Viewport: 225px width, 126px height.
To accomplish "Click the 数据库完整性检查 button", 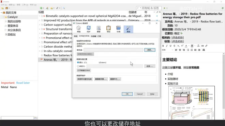I will [85, 79].
